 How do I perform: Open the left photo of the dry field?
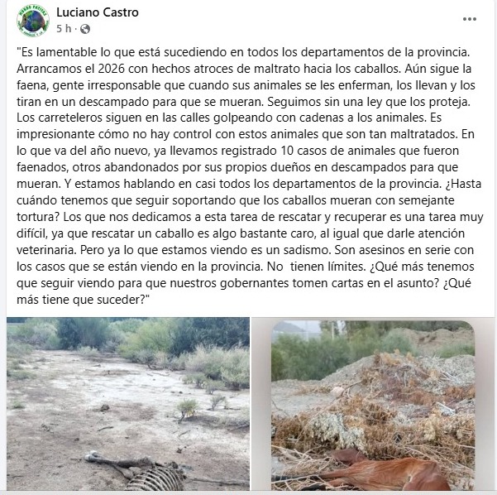coord(128,404)
